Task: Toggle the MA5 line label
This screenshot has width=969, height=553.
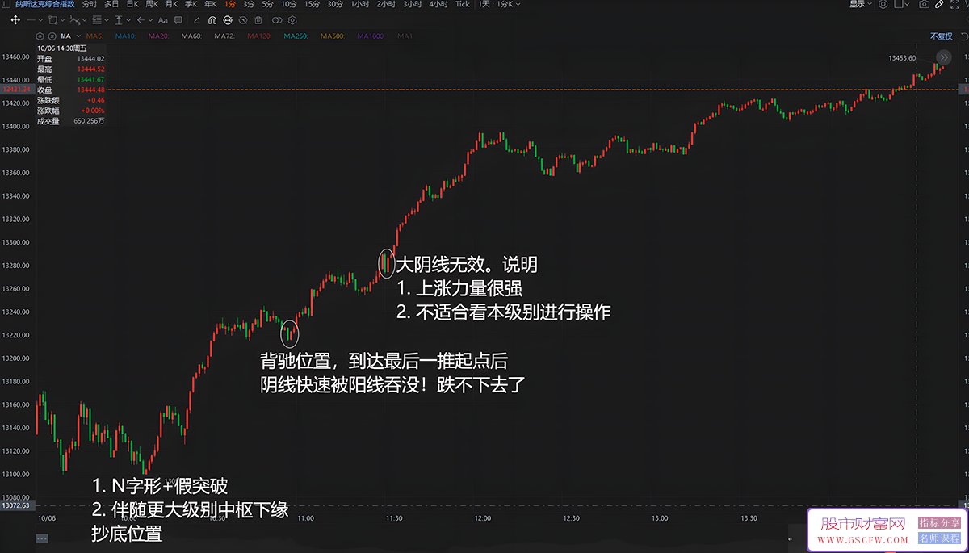Action: 95,36
